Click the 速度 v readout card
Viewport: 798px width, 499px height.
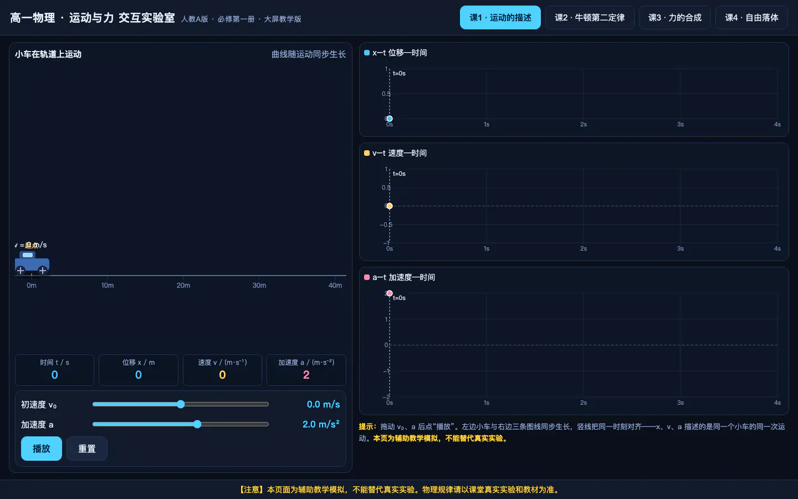click(222, 370)
